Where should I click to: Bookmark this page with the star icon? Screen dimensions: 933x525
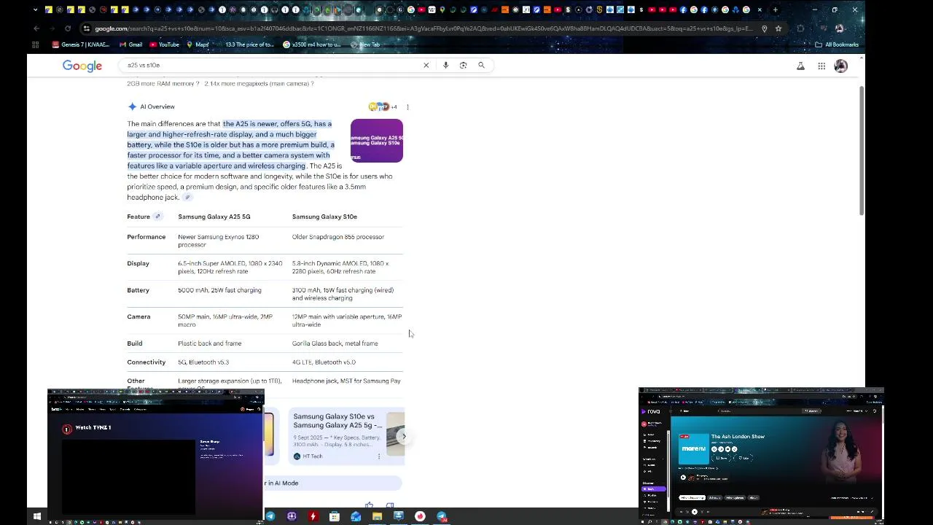pyautogui.click(x=778, y=28)
